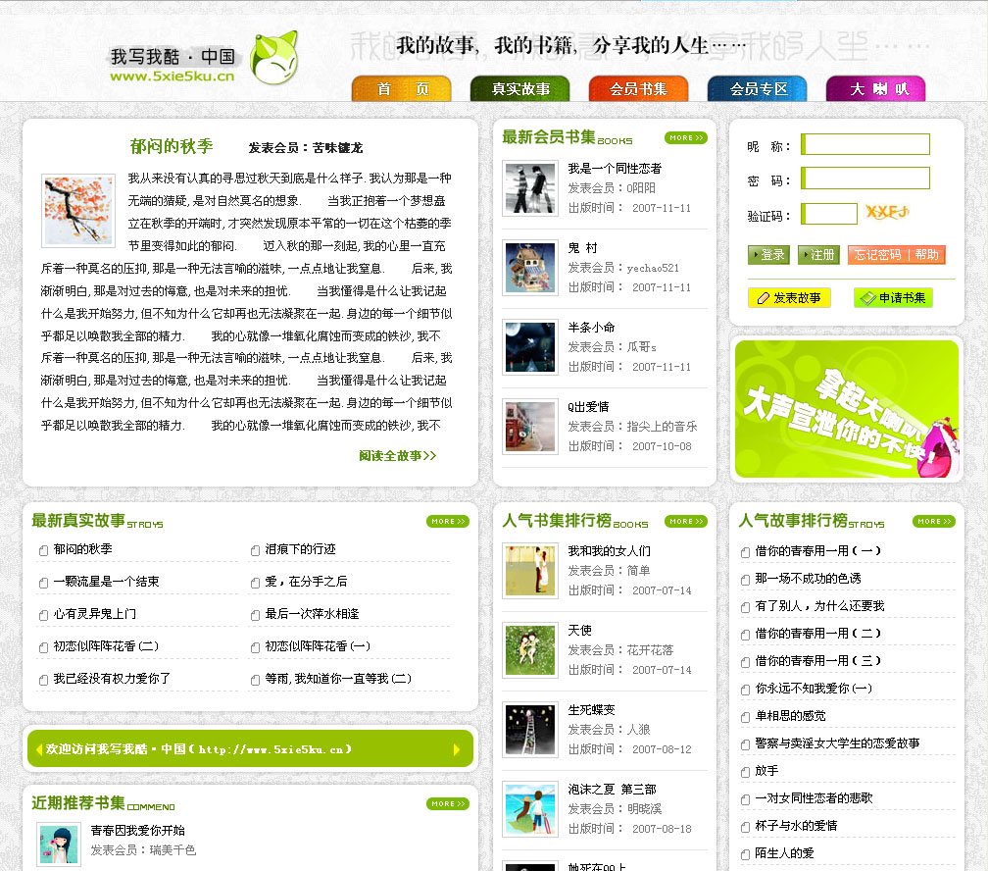Open the 真实故事 navigation tab
The width and height of the screenshot is (988, 871).
(x=519, y=89)
